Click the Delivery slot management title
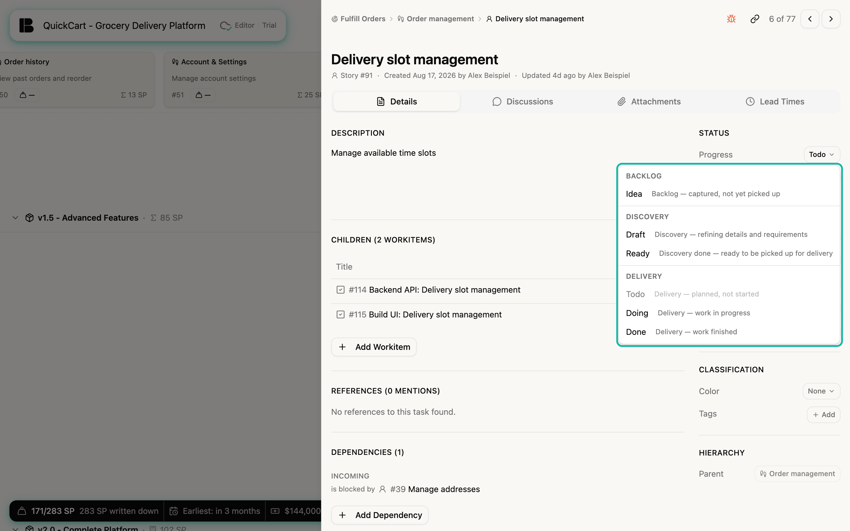 coord(414,59)
